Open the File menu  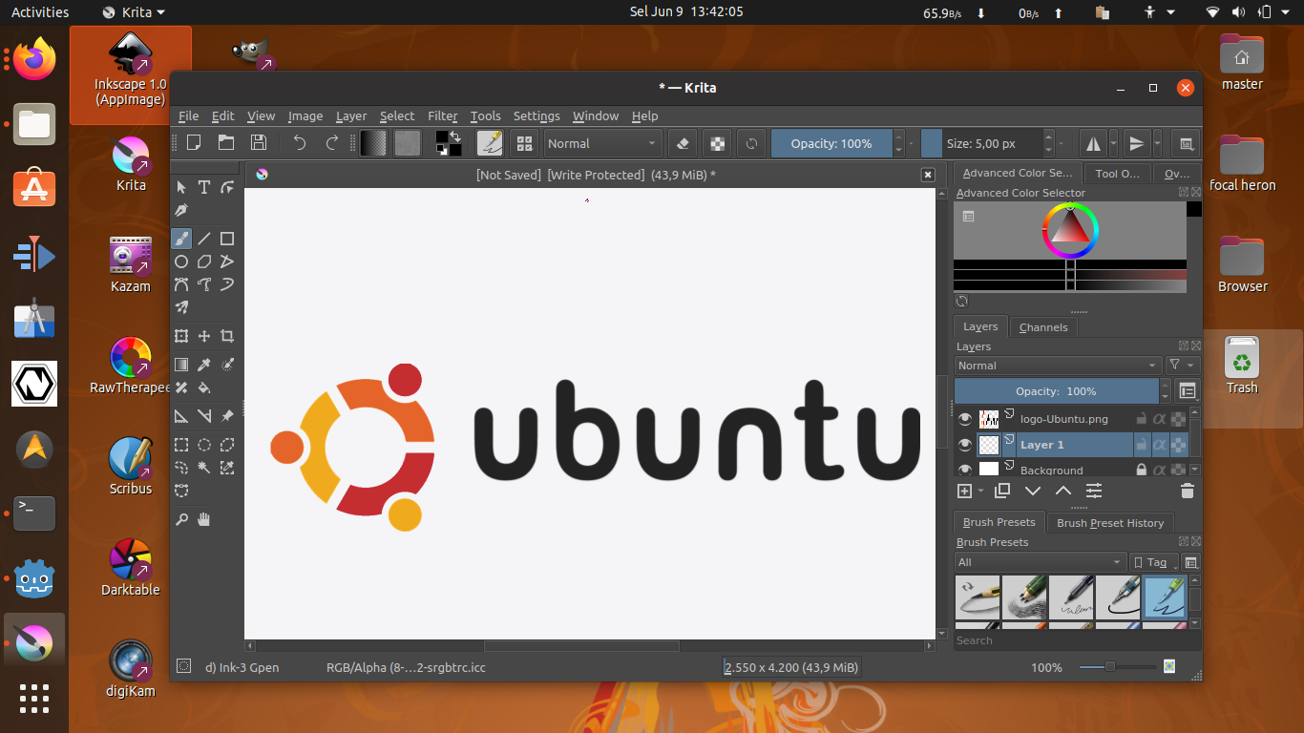pos(189,115)
